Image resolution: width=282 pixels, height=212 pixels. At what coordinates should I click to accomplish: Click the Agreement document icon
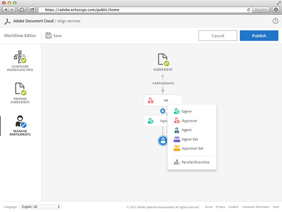tap(163, 59)
